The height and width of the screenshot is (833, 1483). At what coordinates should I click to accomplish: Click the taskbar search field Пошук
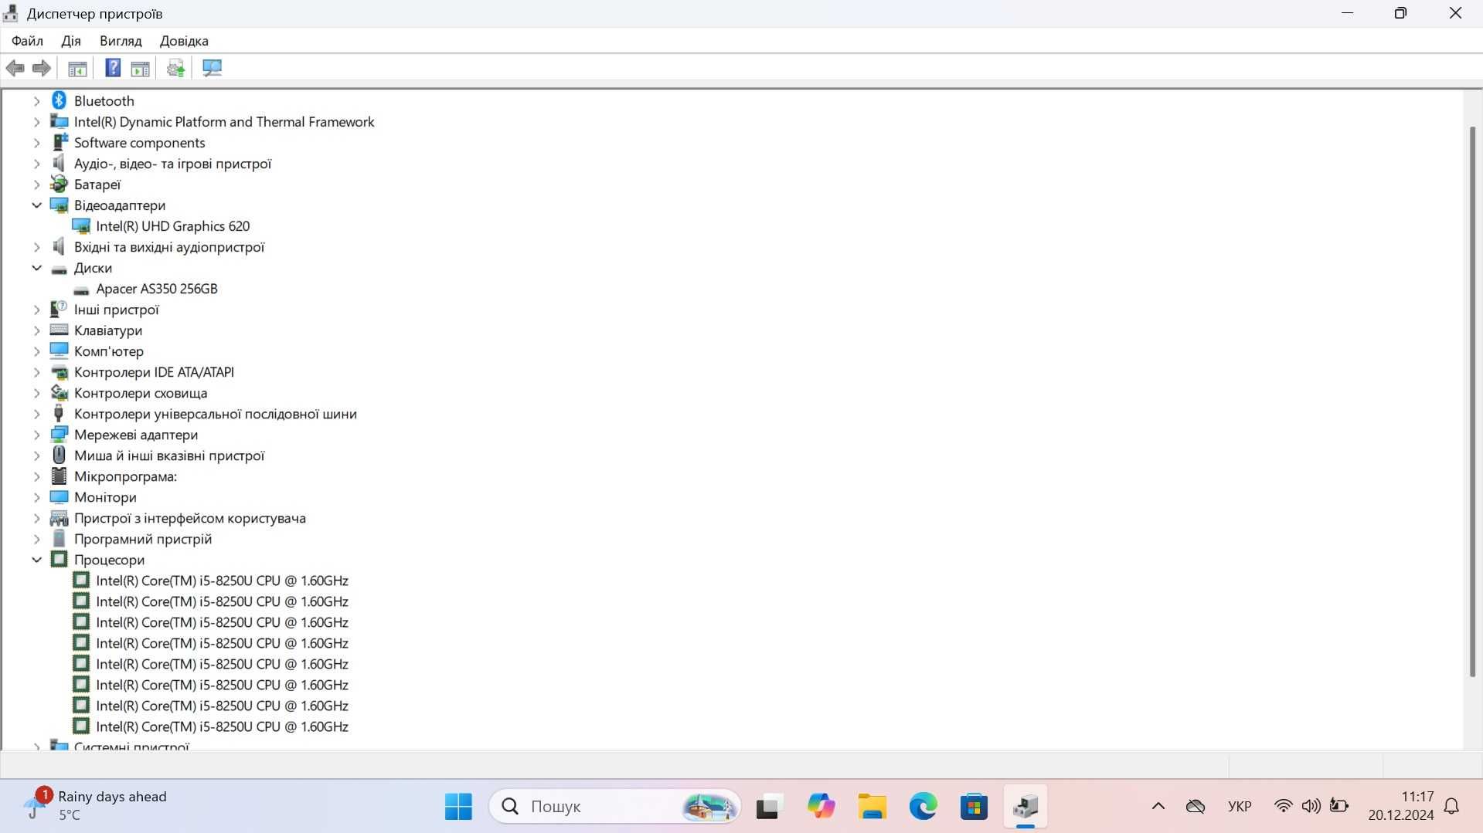tap(614, 807)
